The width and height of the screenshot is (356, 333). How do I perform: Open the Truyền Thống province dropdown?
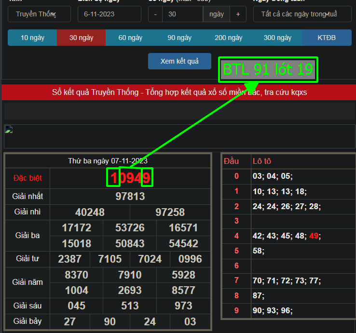[39, 14]
